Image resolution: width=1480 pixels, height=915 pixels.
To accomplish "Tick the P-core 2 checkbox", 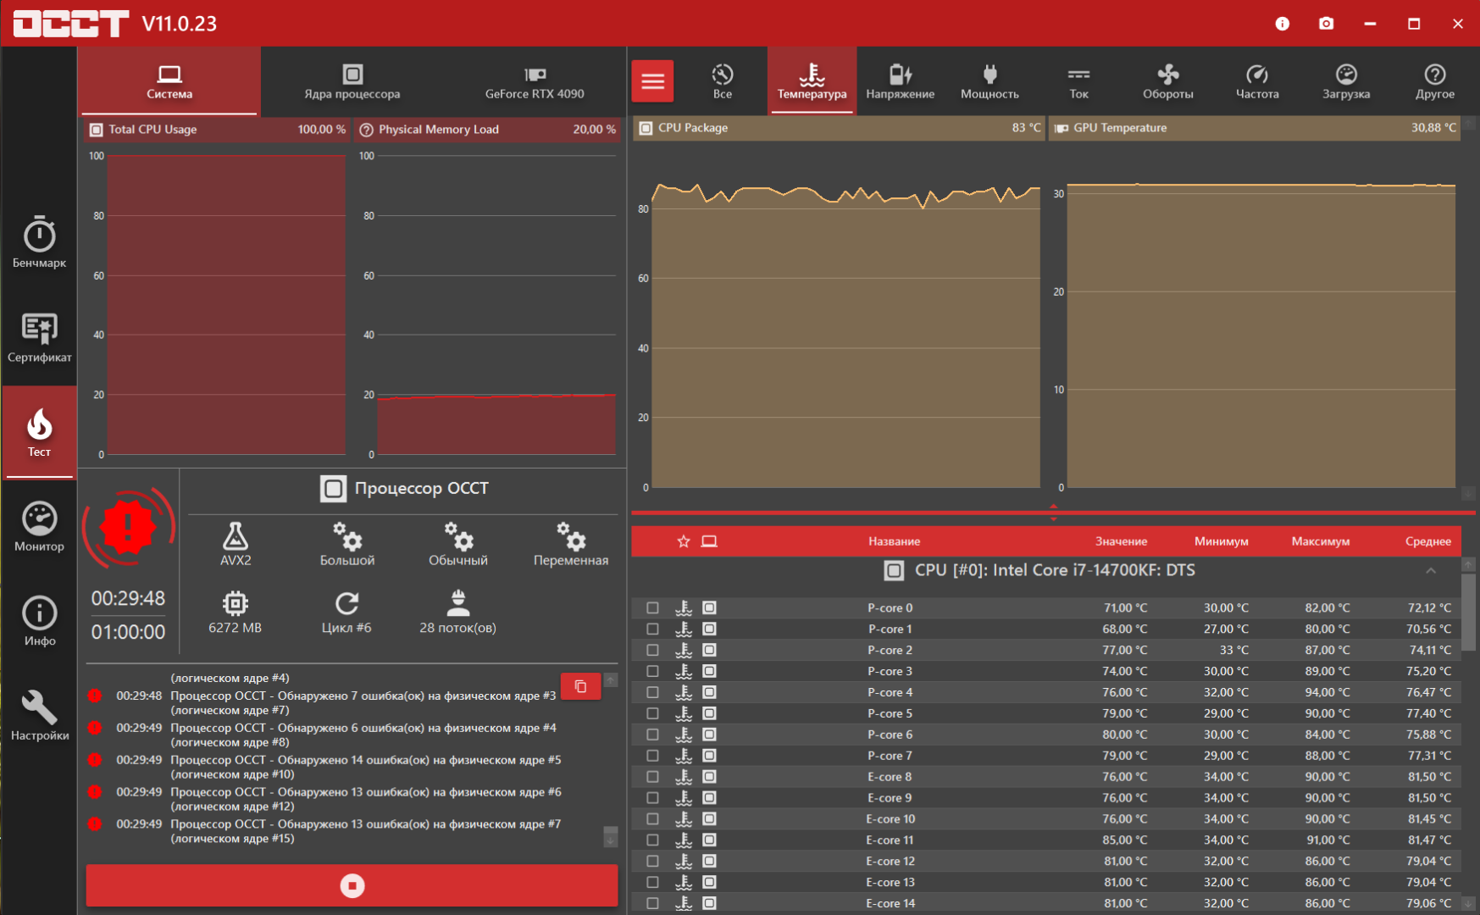I will pos(652,650).
